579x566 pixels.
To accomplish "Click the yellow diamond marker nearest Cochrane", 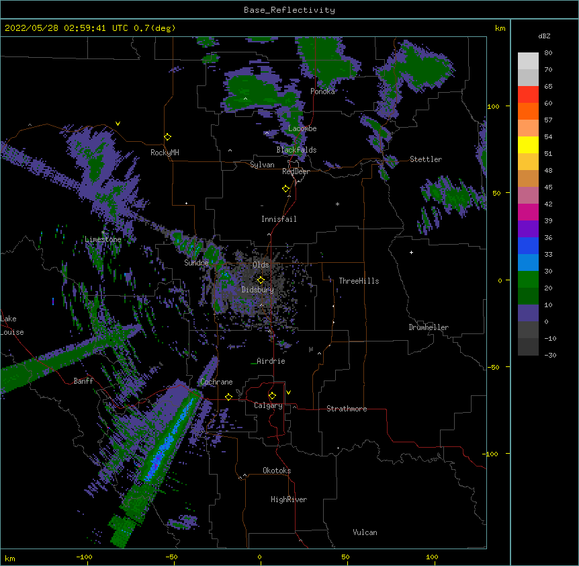I will (229, 397).
